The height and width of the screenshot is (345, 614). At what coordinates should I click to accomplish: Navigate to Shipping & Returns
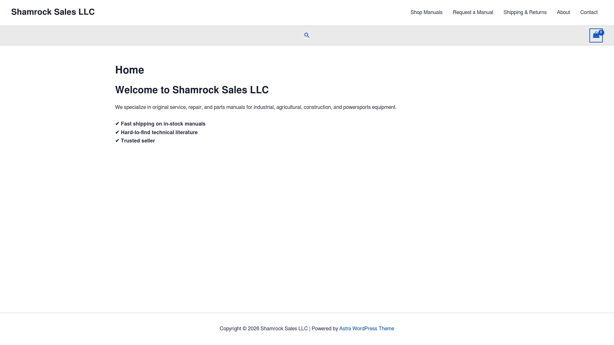[525, 12]
